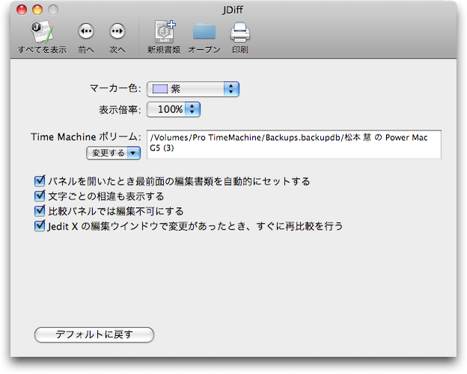
Task: Click the 印刷 printer icon
Action: [239, 31]
